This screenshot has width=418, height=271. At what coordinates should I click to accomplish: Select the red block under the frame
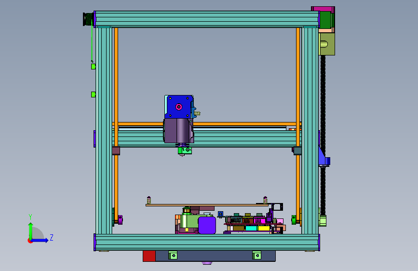[149, 256]
